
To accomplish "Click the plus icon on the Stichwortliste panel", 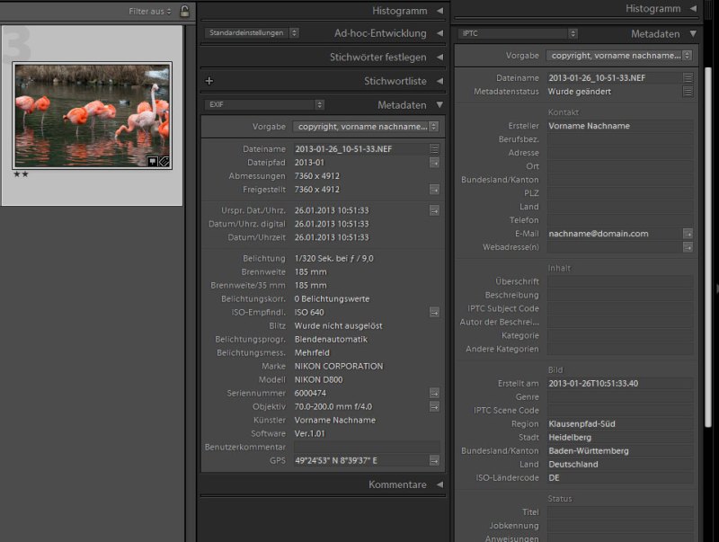I will [x=209, y=79].
